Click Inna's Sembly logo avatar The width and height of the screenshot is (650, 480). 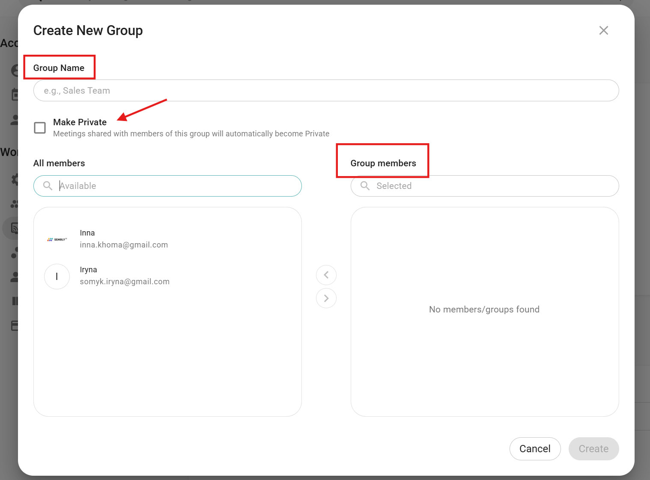coord(57,239)
